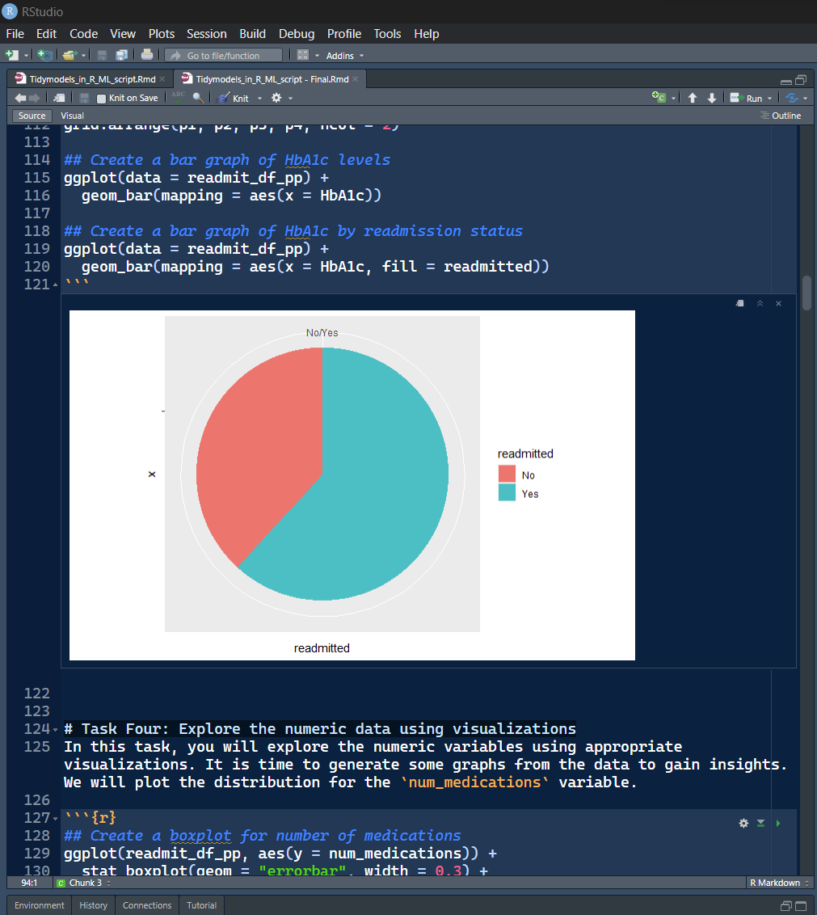This screenshot has width=817, height=915.
Task: Click the Insert new code chunk icon
Action: (x=659, y=98)
